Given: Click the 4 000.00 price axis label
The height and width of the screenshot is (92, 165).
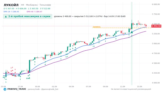Looking at the screenshot, I should (156, 83).
